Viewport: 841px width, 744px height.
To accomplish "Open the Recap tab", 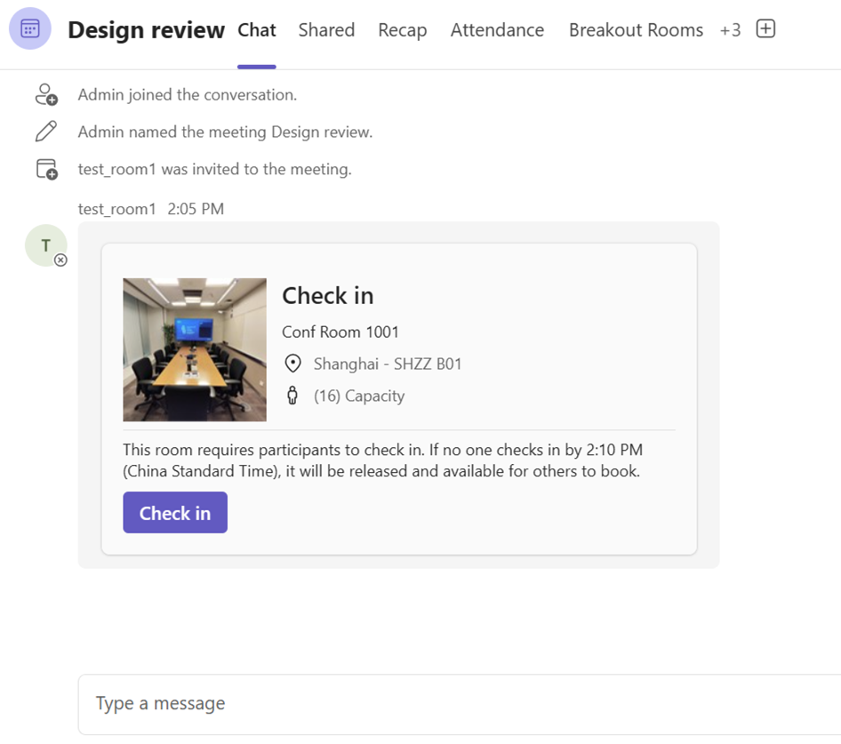I will pos(402,30).
